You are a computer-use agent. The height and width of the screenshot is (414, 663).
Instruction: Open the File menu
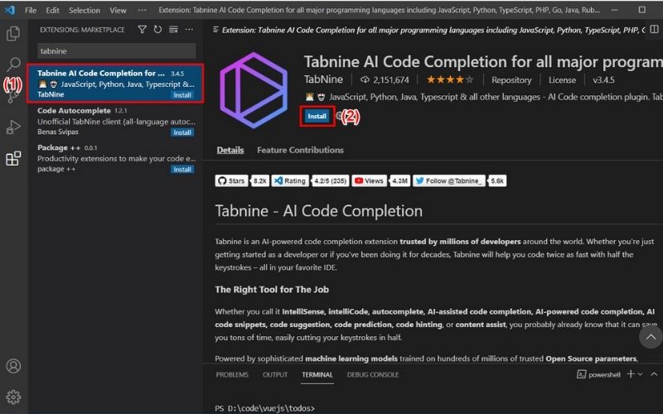[31, 10]
